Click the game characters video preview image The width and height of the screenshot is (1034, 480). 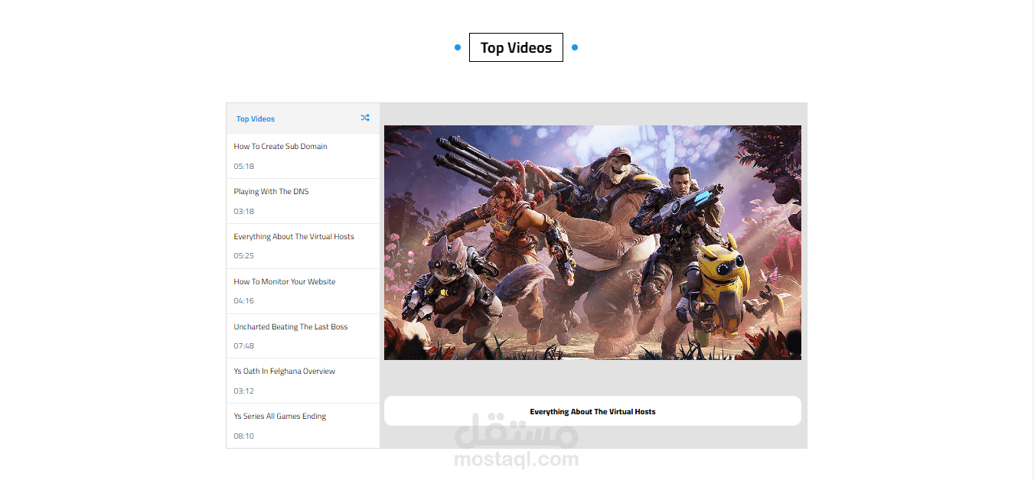[x=592, y=242]
